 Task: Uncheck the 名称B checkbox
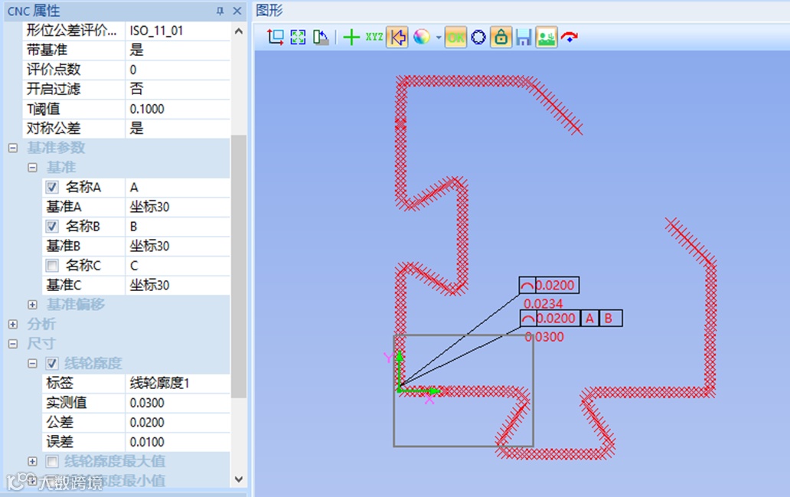pos(52,227)
